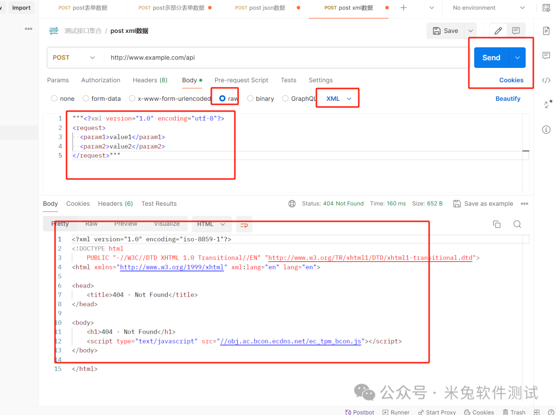This screenshot has height=415, width=556.
Task: Open the Test Results tab
Action: click(159, 204)
